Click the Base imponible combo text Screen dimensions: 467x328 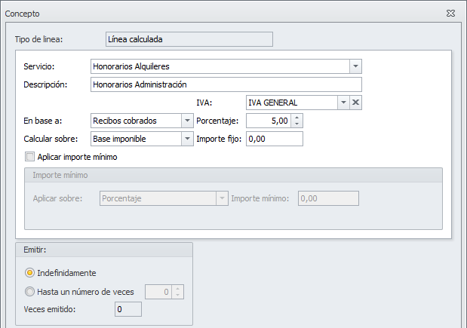[136, 139]
